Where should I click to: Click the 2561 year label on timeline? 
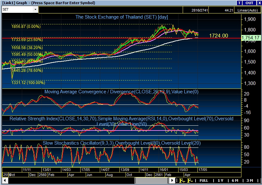[x=158, y=175]
